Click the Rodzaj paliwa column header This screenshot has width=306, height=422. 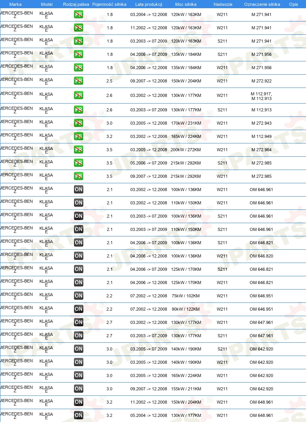pos(76,4)
